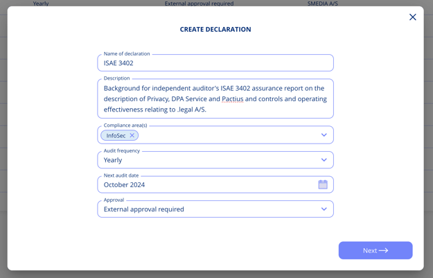The height and width of the screenshot is (278, 433).
Task: Expand the Audit frequency chevron
Action: point(324,160)
